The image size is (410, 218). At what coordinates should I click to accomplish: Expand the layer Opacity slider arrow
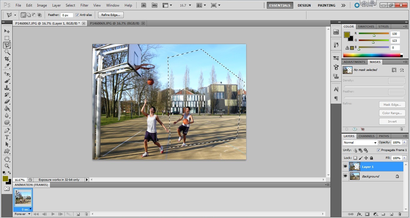pyautogui.click(x=405, y=143)
